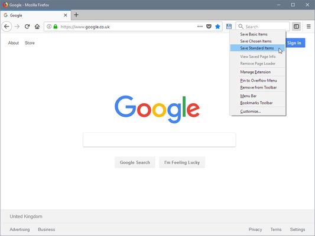Open the Advertising footer link

point(20,230)
